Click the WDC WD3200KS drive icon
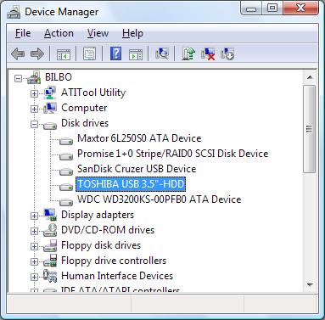Screen dimensions: 325x320 [66, 201]
